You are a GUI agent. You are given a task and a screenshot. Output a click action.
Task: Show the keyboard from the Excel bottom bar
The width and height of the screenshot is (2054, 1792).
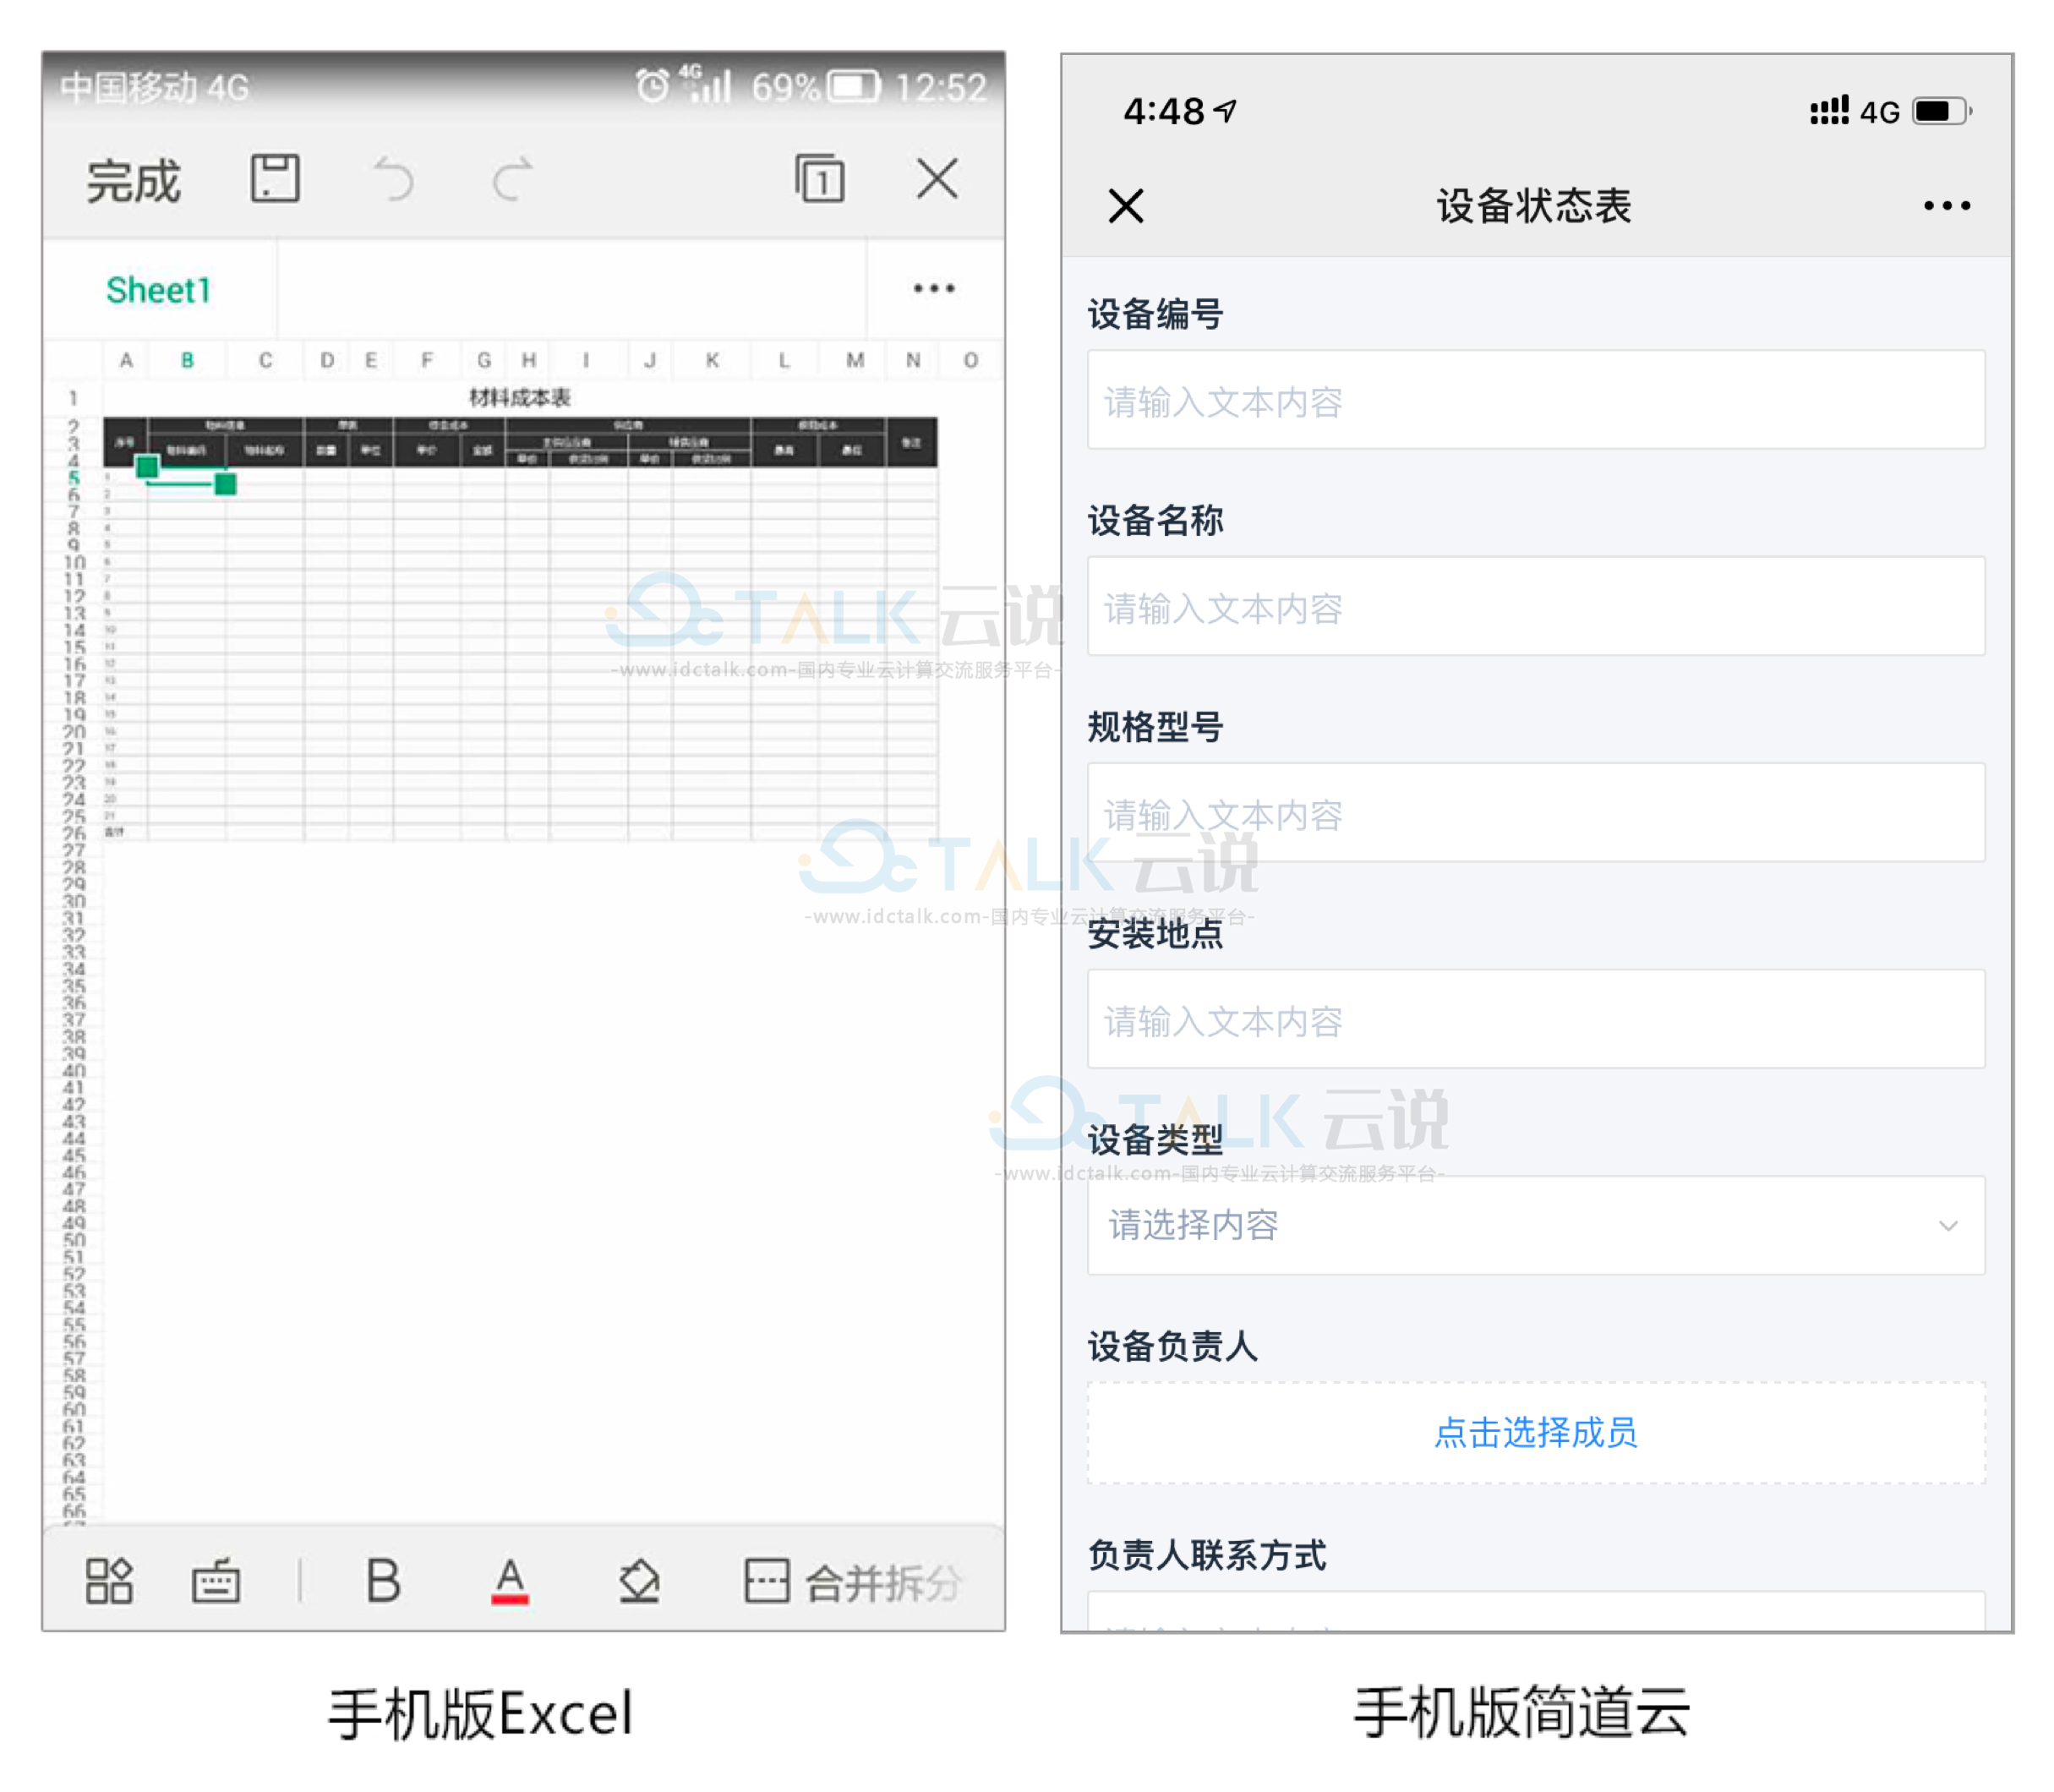pyautogui.click(x=215, y=1581)
